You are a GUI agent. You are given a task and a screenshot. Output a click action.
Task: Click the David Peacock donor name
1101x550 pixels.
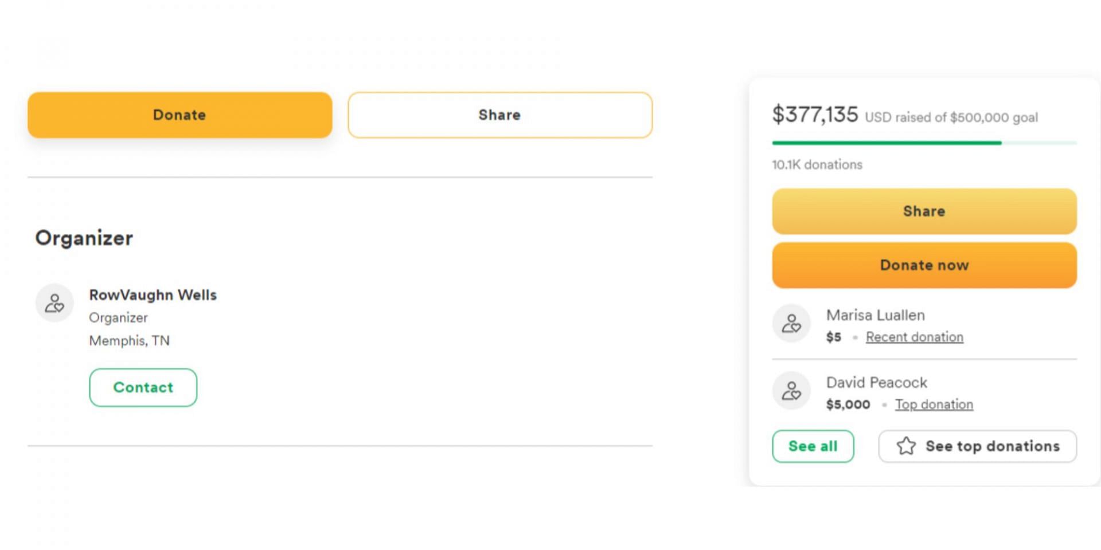(x=877, y=383)
